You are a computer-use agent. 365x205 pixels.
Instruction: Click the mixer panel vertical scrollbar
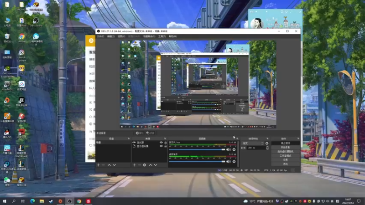coord(238,154)
